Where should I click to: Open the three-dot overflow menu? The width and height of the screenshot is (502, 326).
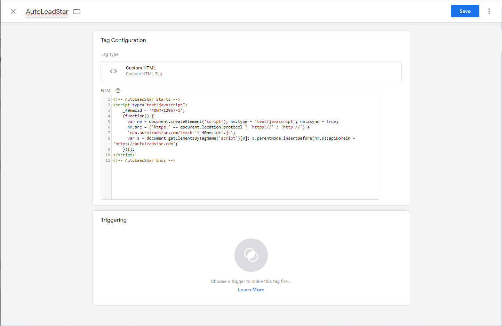(489, 11)
